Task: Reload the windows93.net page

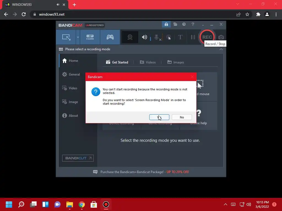Action: [x=24, y=14]
